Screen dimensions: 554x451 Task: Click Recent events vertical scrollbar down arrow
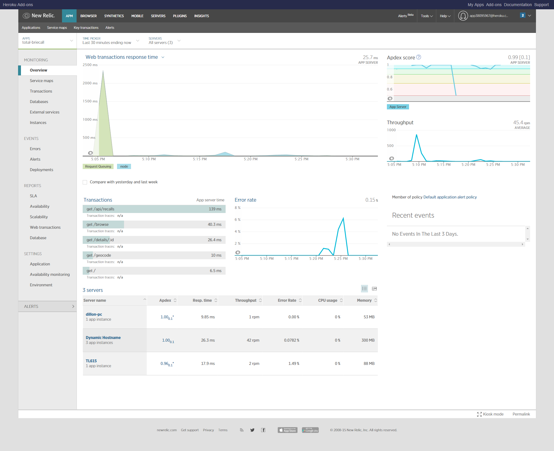click(528, 239)
